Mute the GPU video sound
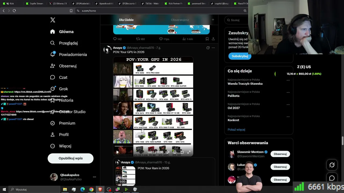This screenshot has height=193, width=344. (167, 152)
